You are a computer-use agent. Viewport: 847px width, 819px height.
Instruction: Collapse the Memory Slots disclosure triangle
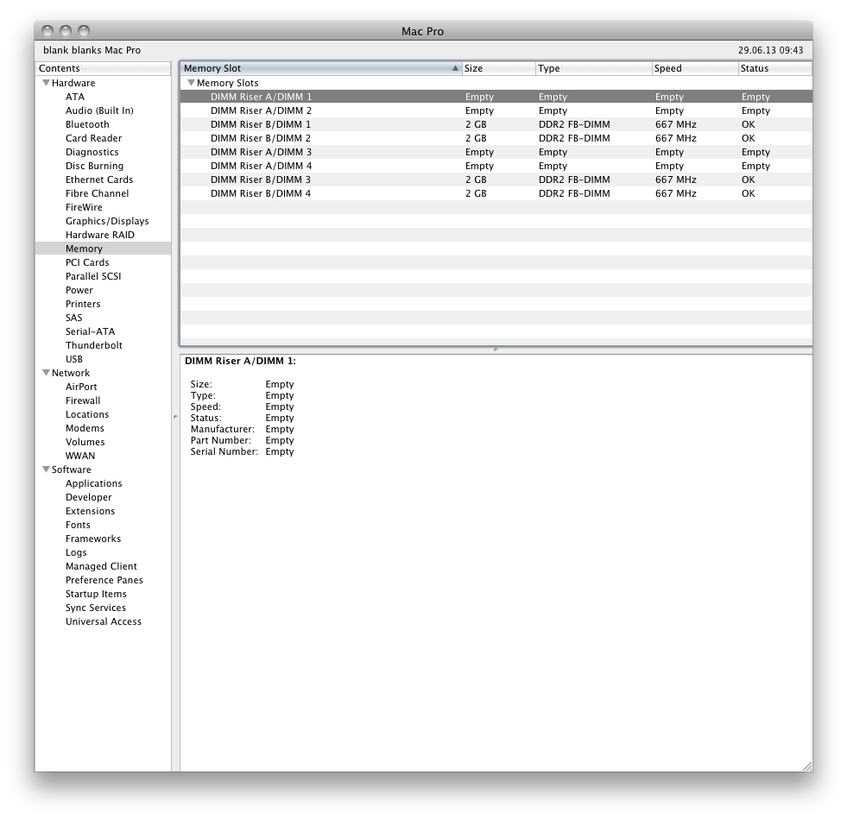pyautogui.click(x=191, y=83)
